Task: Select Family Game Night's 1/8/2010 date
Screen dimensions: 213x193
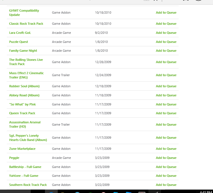Action: tap(101, 51)
